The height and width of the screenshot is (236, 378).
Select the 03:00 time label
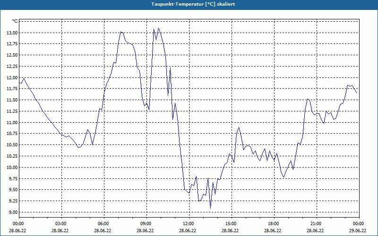tap(60, 224)
